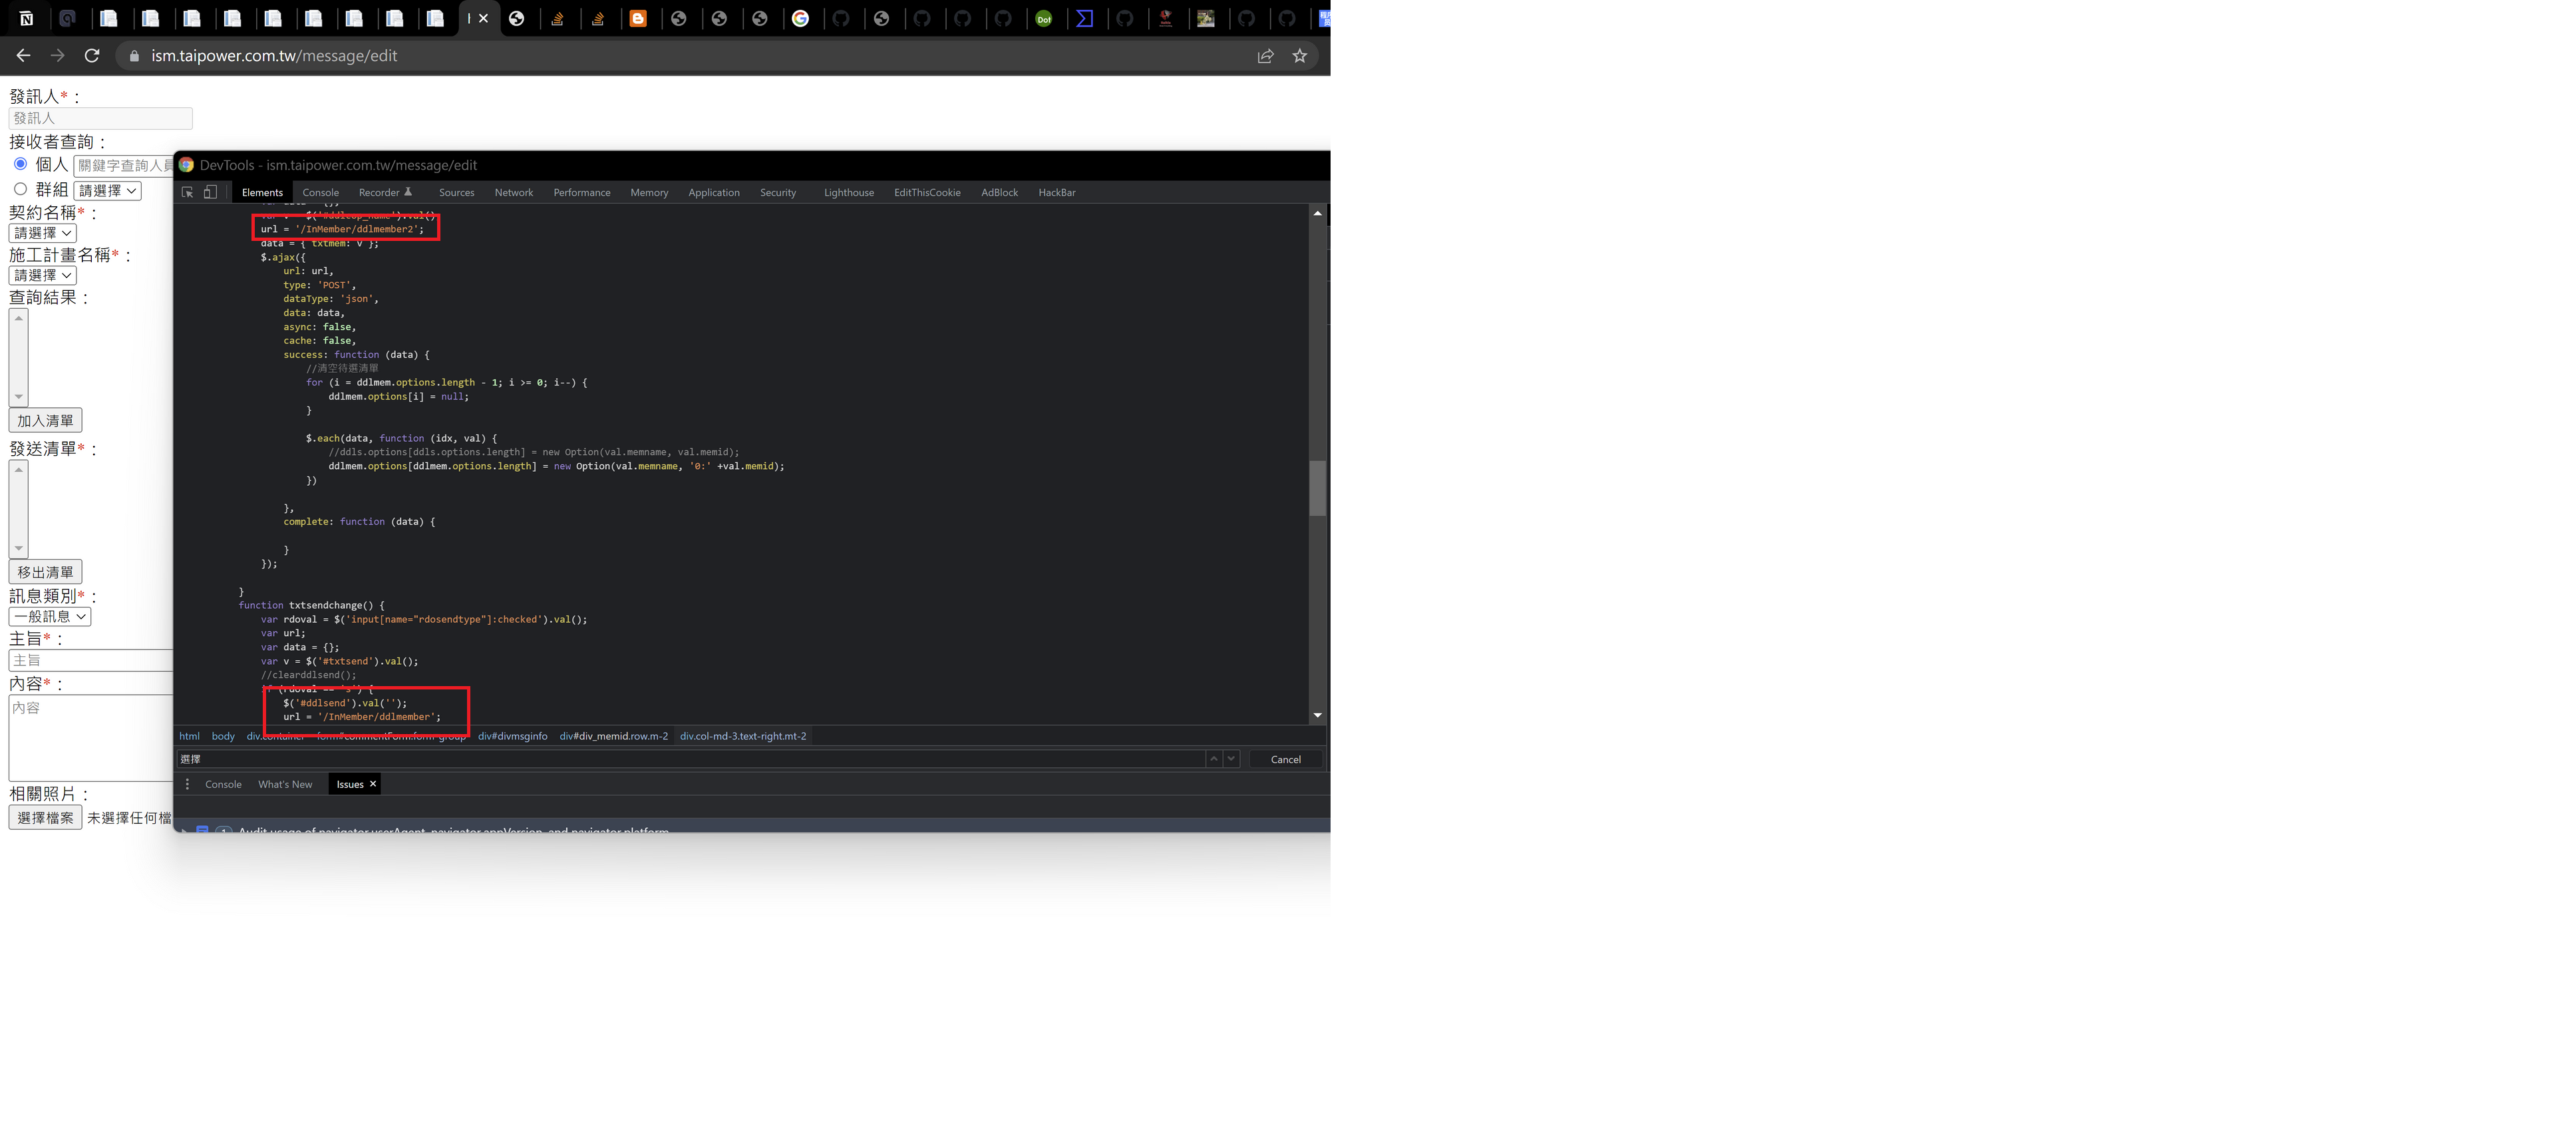Close the Issues drawer tab
The height and width of the screenshot is (1134, 2576).
pos(373,784)
